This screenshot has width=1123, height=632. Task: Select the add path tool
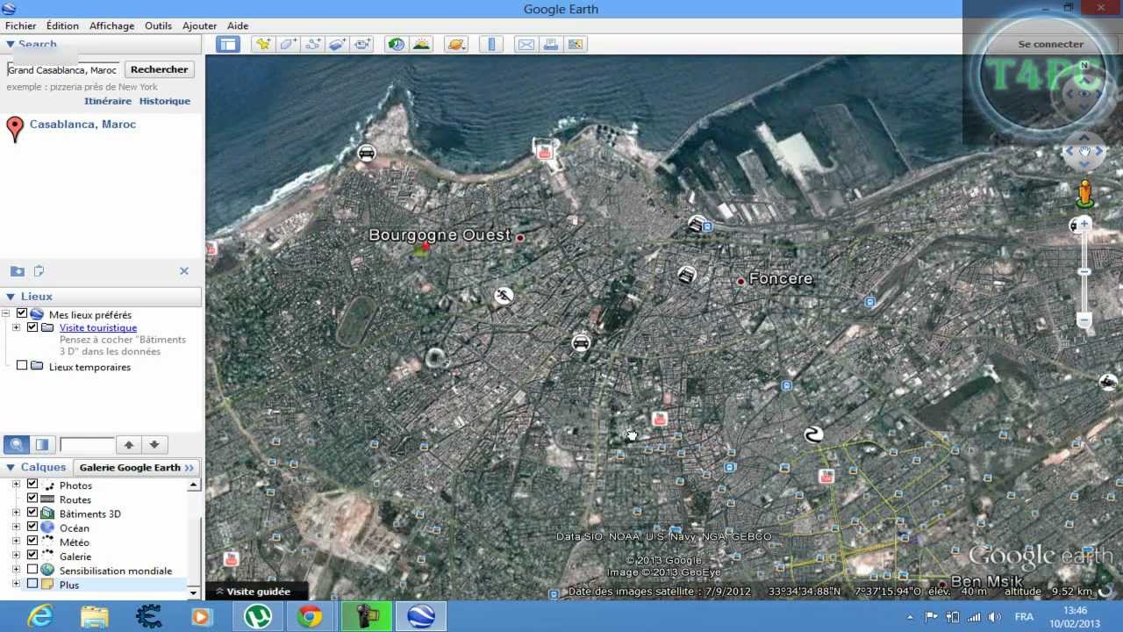[x=312, y=44]
